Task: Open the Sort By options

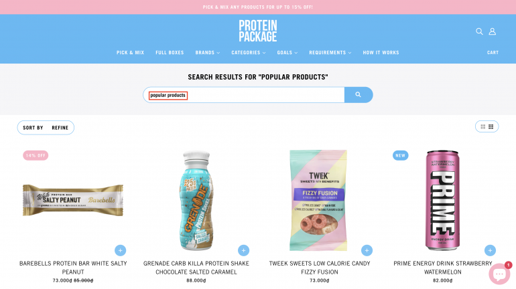Action: (33, 128)
